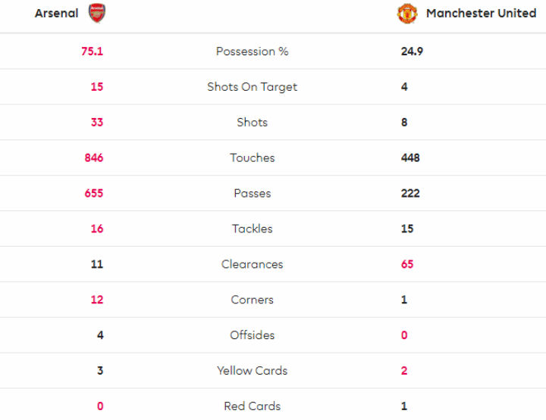Screen dimensions: 546x420
Task: Select the Touches stat label
Action: 252,158
